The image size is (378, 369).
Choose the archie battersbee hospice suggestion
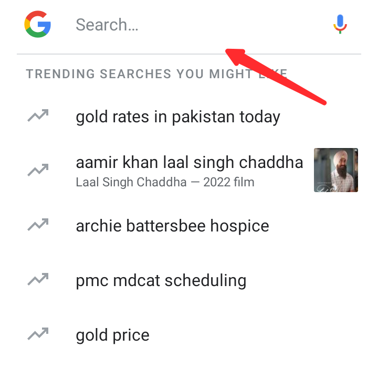pyautogui.click(x=172, y=226)
